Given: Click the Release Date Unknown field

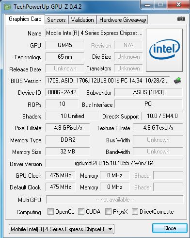Looking at the screenshot, I should [x=65, y=68].
